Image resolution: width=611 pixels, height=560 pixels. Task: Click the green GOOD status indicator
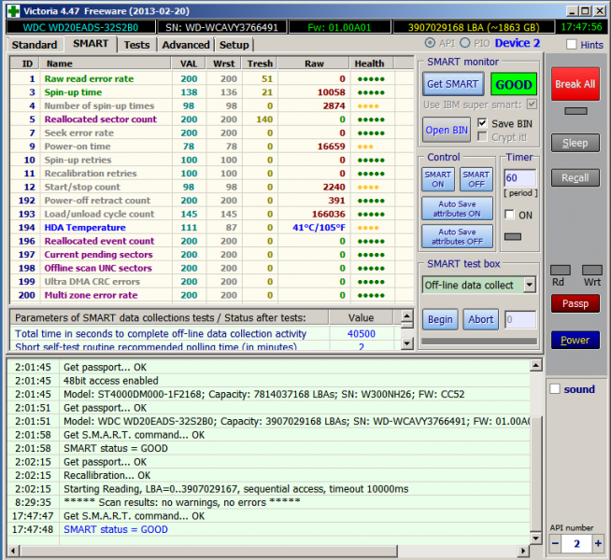[513, 84]
